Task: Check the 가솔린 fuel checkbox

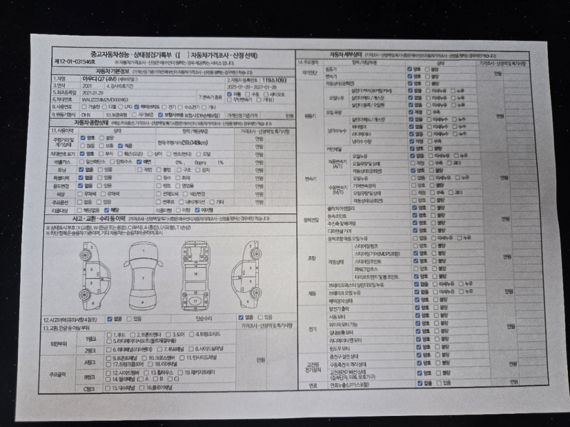Action: pyautogui.click(x=84, y=107)
